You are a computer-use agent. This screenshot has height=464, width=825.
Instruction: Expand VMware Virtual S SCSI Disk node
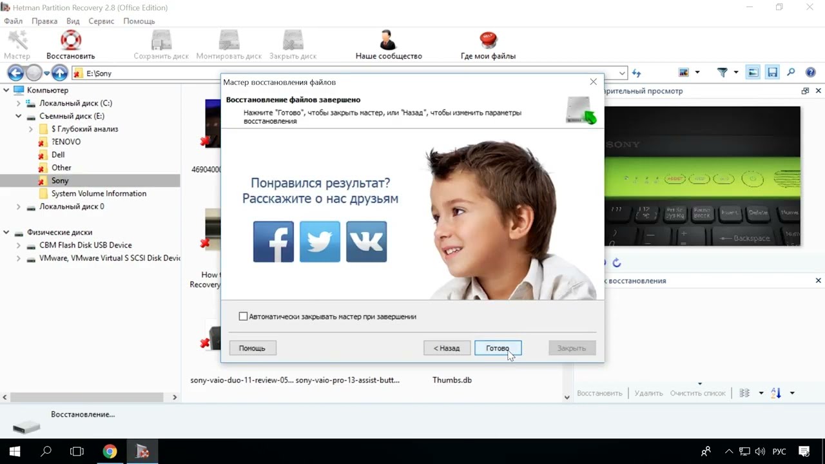(18, 258)
